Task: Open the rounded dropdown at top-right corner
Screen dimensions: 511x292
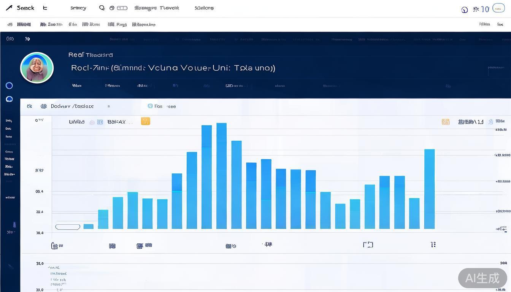Action: pos(498,8)
